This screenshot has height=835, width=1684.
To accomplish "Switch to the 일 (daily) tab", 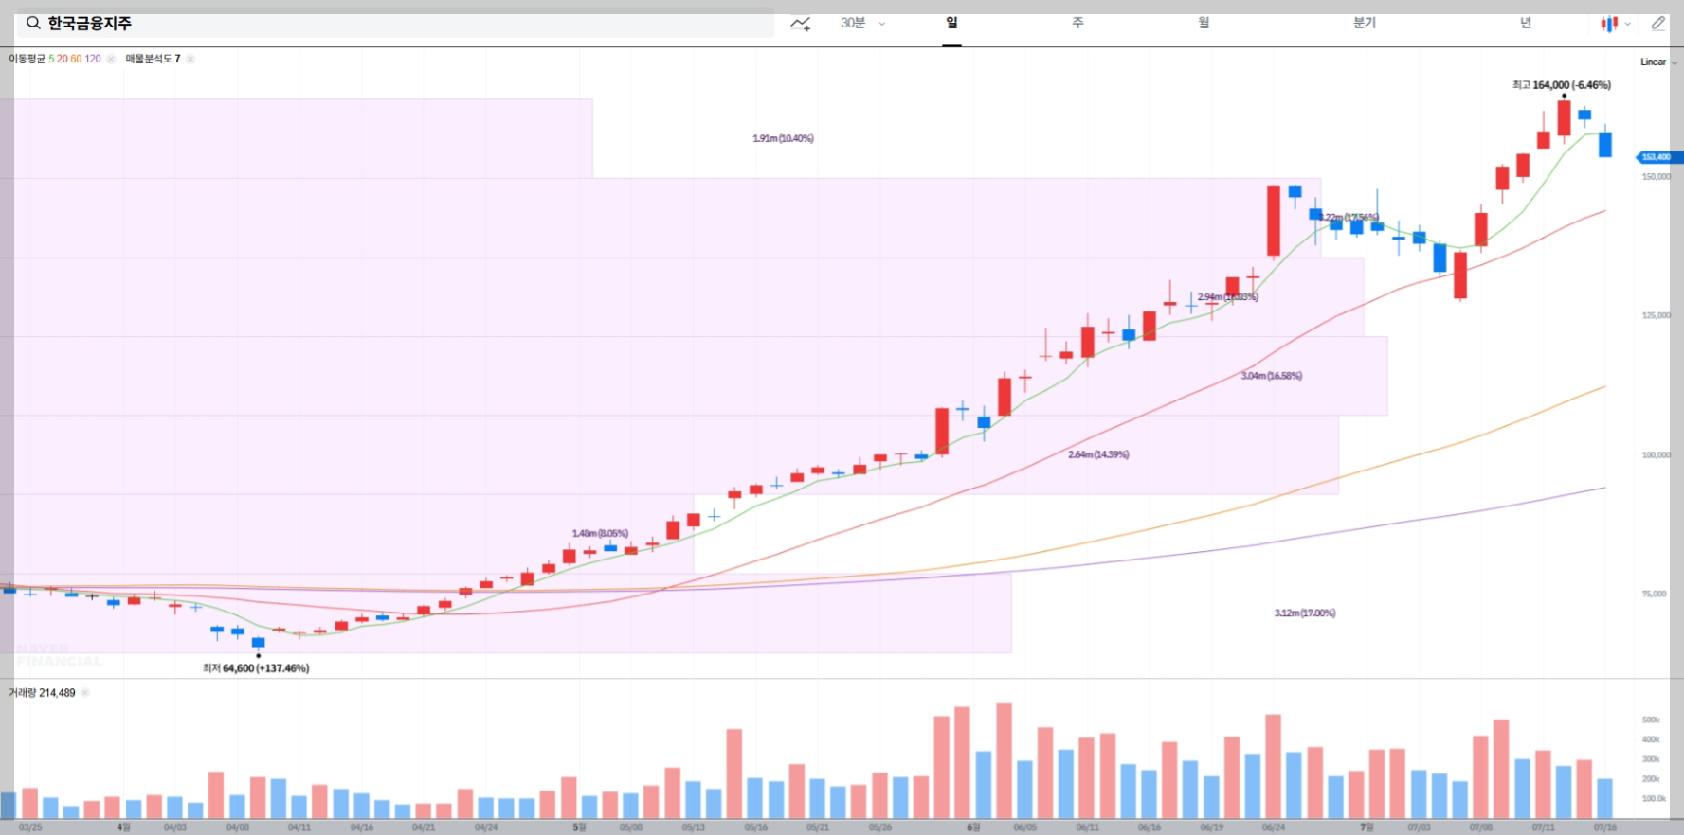I will click(951, 23).
